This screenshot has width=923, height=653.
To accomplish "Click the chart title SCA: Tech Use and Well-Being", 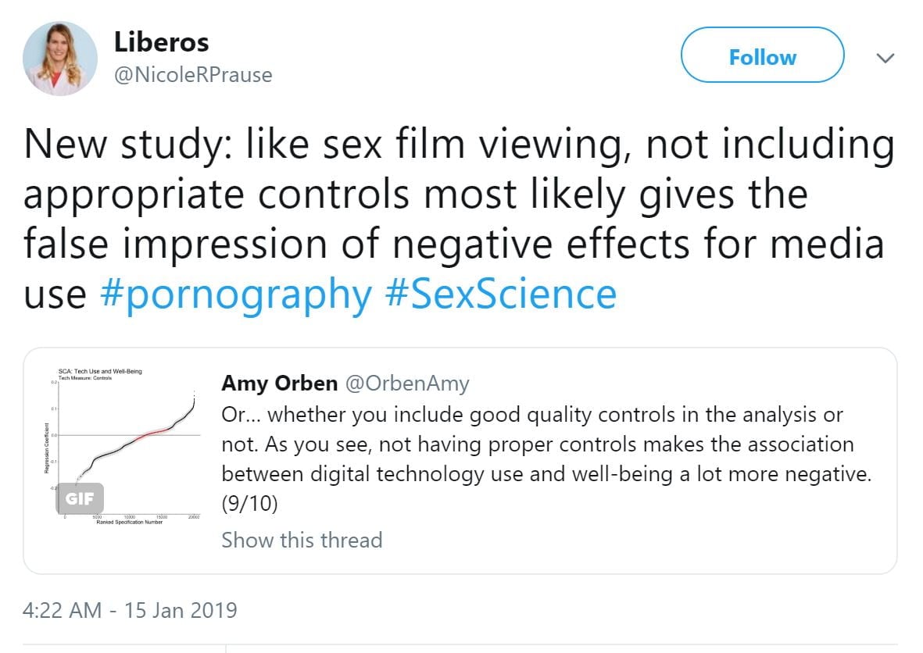I will coord(100,371).
